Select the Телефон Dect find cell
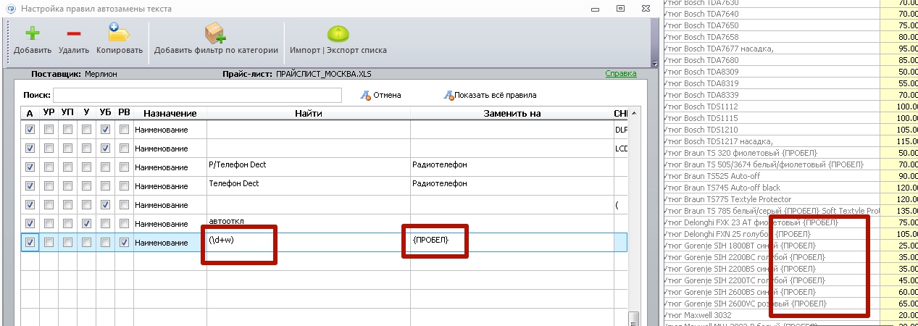The width and height of the screenshot is (918, 326). pyautogui.click(x=309, y=186)
